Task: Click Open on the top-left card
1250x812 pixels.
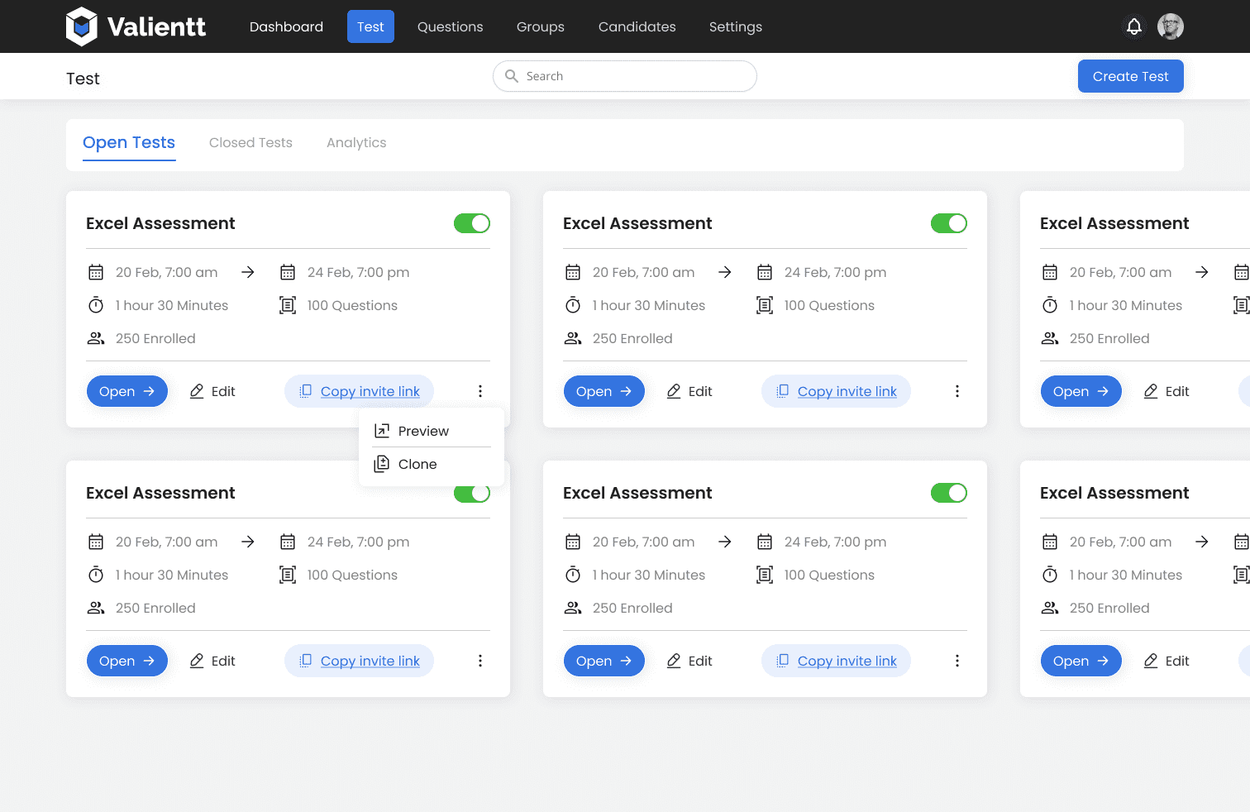Action: click(127, 391)
